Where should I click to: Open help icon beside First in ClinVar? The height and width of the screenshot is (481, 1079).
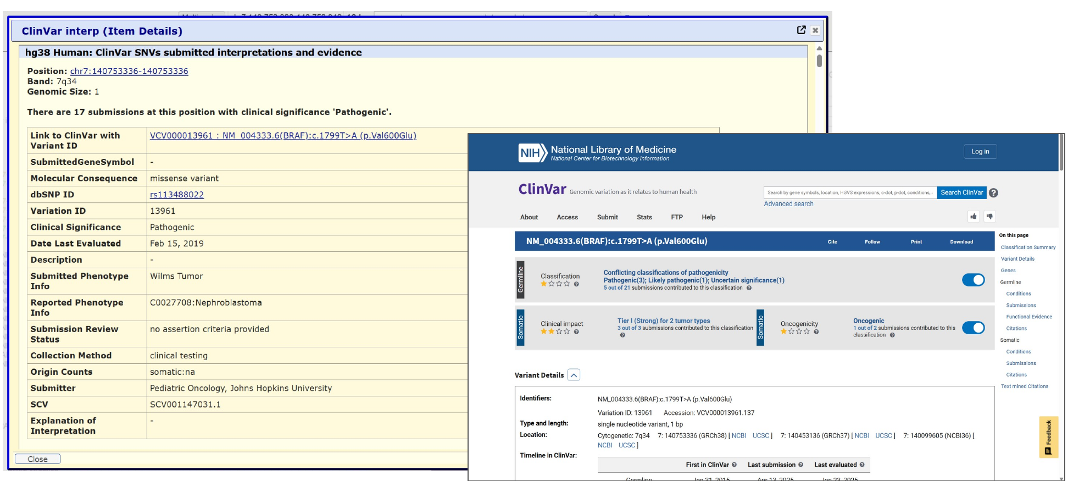pos(734,465)
